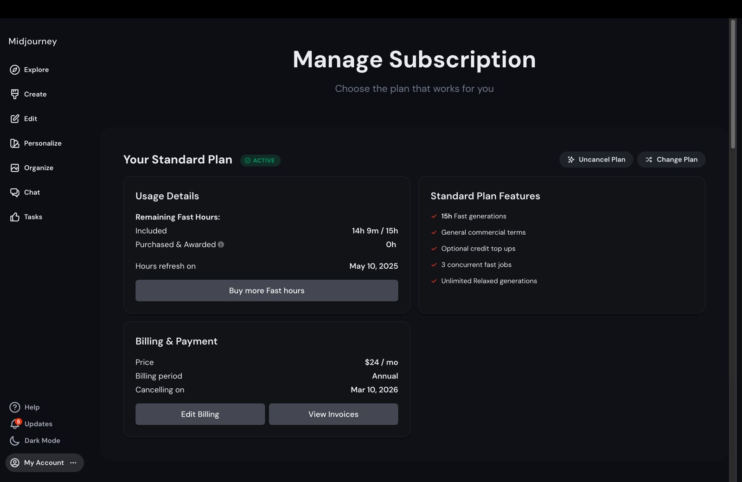Screen dimensions: 742x482
Task: Go to Create section label
Action: 35,94
